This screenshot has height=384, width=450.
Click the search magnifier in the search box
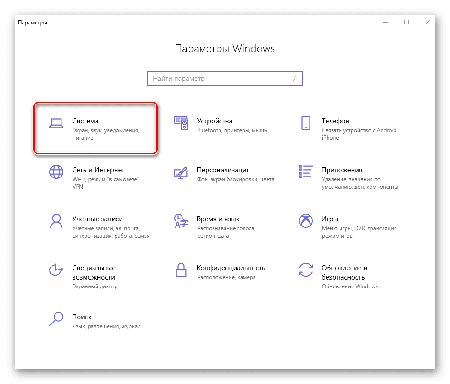(x=296, y=79)
